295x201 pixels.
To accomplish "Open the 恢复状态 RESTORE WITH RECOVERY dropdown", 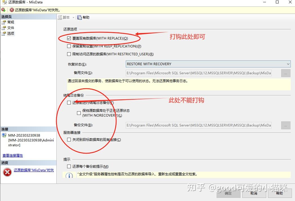I will pyautogui.click(x=289, y=64).
